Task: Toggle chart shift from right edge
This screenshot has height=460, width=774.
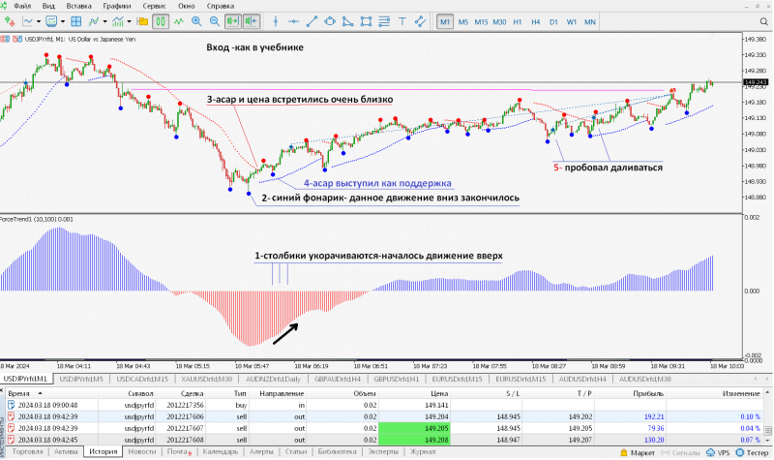Action: click(x=252, y=21)
